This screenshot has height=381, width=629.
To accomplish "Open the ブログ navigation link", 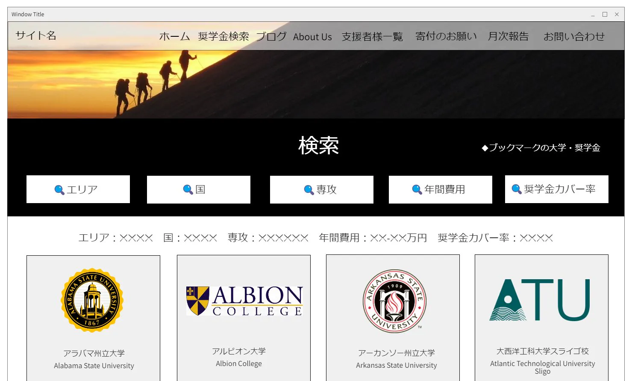I will (271, 37).
